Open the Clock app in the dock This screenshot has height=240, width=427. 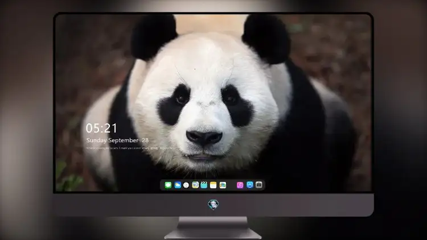(x=186, y=185)
